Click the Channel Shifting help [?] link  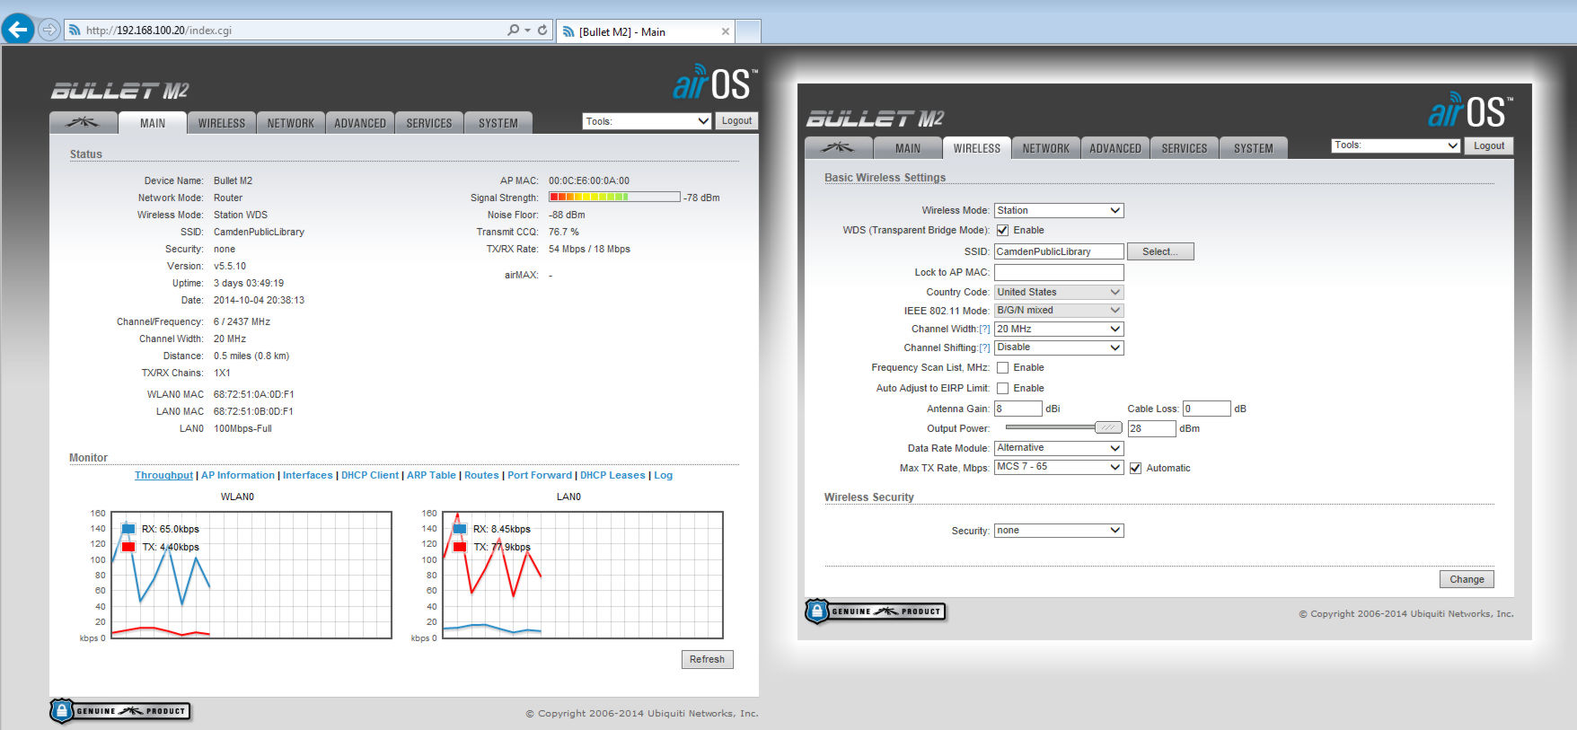click(984, 347)
